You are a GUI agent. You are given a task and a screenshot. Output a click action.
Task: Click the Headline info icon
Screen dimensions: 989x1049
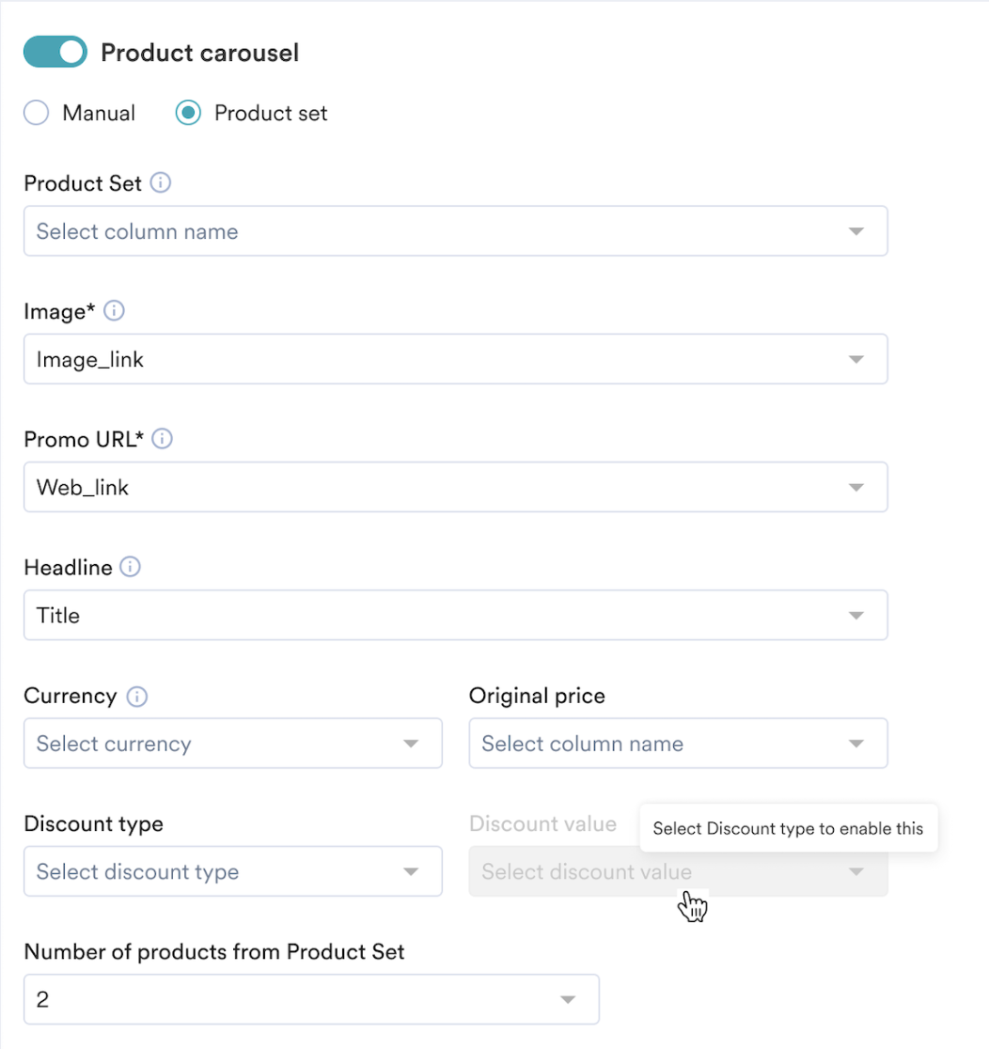130,566
